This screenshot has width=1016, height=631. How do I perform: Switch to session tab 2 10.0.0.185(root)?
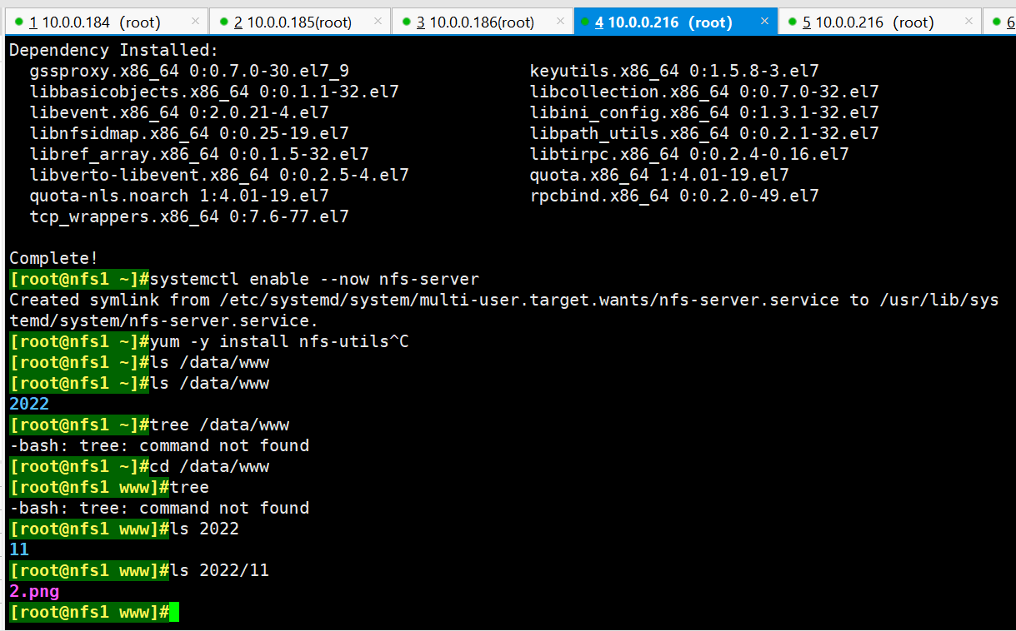click(x=299, y=22)
